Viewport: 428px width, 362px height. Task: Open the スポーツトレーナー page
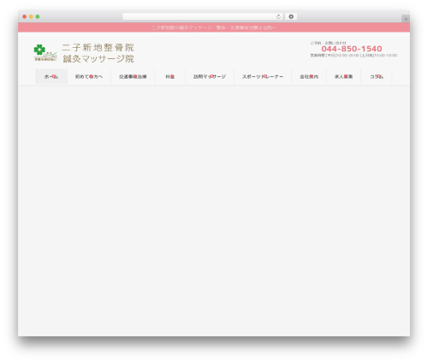[263, 76]
